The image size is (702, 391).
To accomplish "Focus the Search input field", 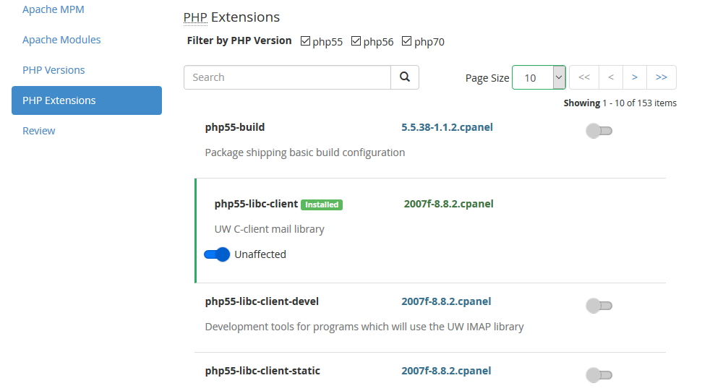I will pos(287,77).
